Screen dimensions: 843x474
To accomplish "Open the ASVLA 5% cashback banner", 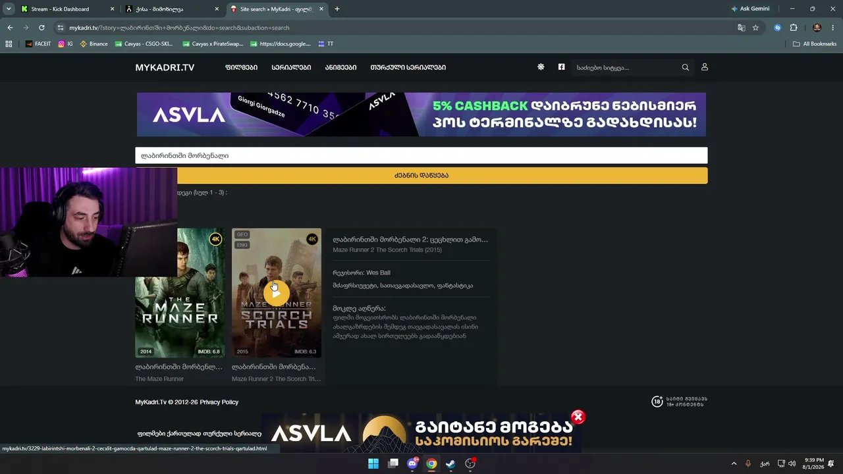I will pos(421,115).
